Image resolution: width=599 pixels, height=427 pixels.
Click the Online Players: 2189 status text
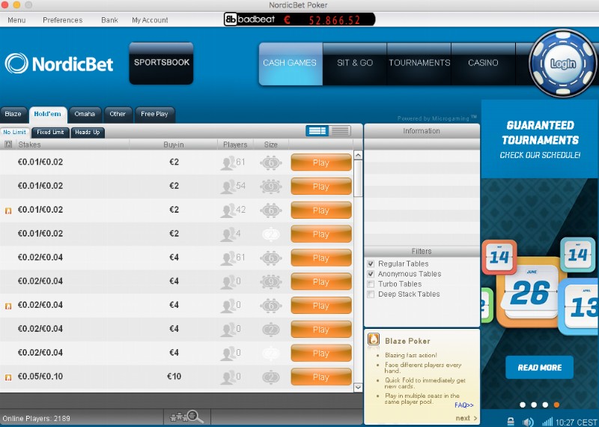click(36, 418)
